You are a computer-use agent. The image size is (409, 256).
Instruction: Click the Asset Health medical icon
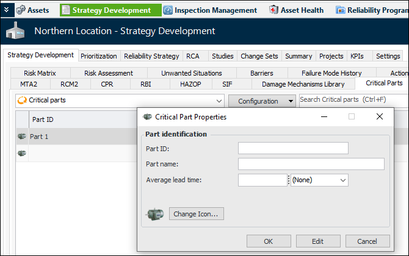[273, 10]
